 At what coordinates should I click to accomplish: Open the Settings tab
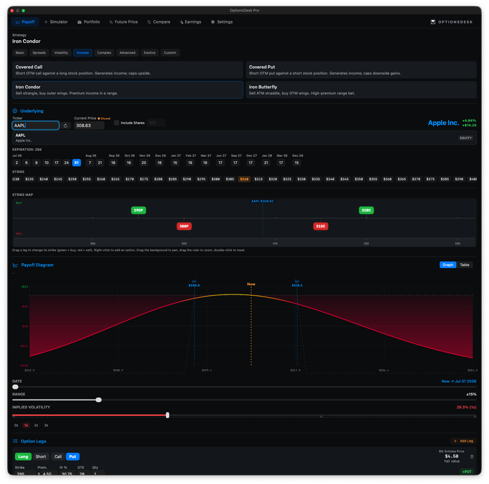click(x=222, y=22)
